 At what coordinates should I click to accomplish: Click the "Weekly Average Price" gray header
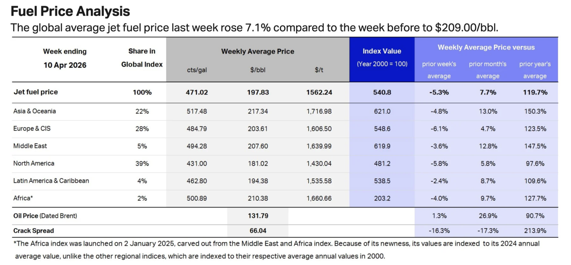tap(257, 51)
